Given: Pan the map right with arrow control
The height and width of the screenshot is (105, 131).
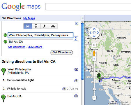Looking at the screenshot, I should (98, 33).
